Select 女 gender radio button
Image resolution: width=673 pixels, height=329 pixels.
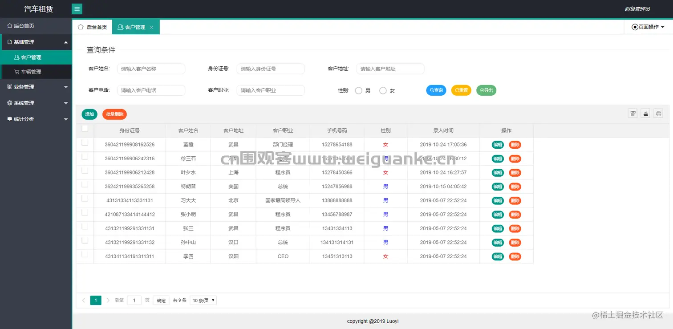pyautogui.click(x=383, y=90)
